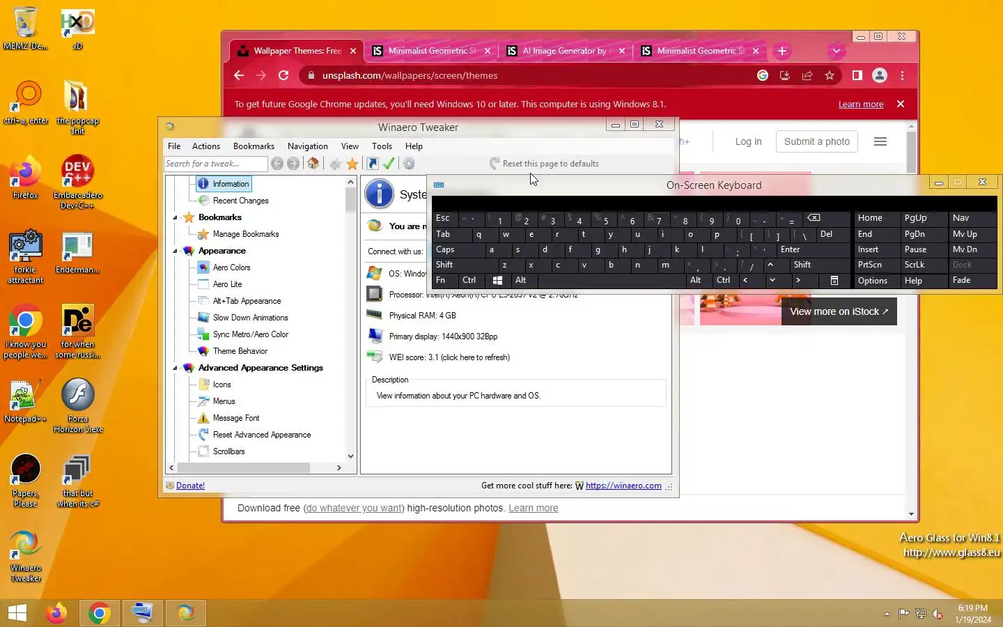The height and width of the screenshot is (627, 1003).
Task: Open the Actions menu in Winaero Tweaker
Action: click(206, 146)
